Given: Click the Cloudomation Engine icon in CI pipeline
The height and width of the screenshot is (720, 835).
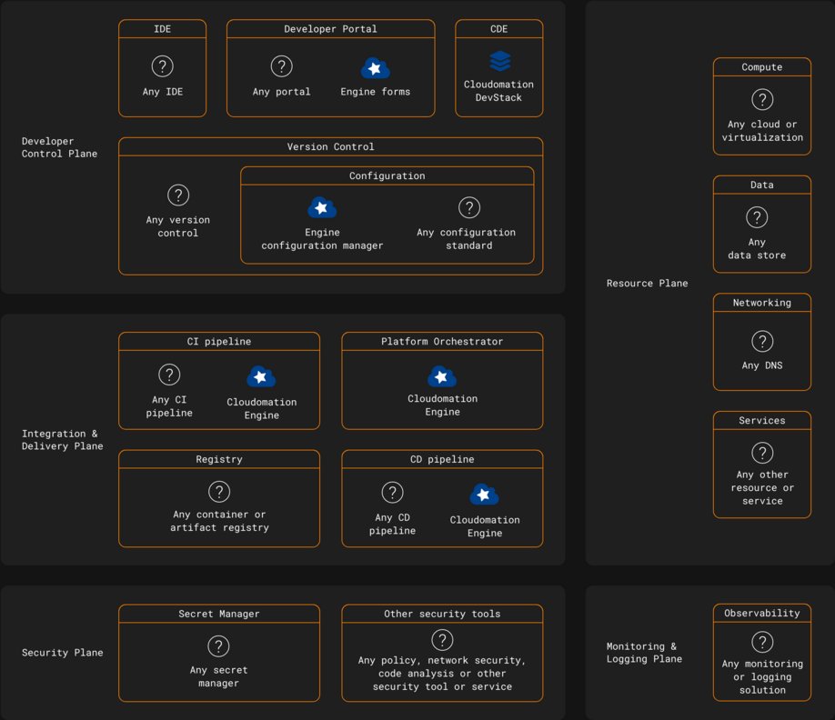Looking at the screenshot, I should point(261,376).
